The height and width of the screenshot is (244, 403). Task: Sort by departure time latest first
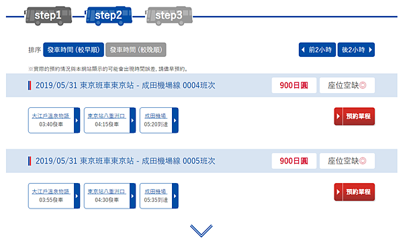(136, 50)
